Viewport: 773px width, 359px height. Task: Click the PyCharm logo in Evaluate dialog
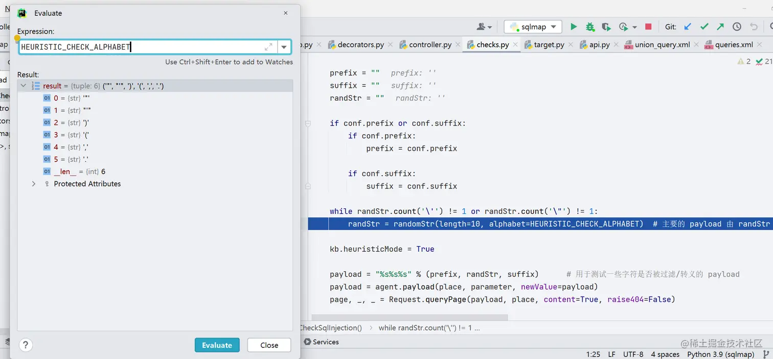point(22,13)
